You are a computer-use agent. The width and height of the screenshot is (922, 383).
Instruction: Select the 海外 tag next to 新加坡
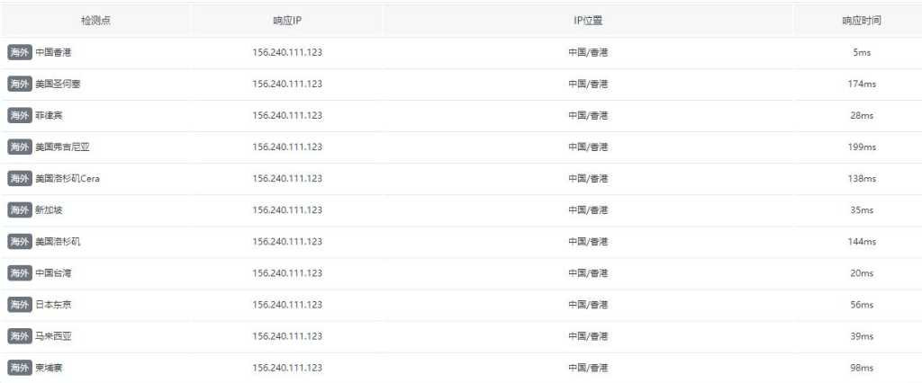point(19,209)
